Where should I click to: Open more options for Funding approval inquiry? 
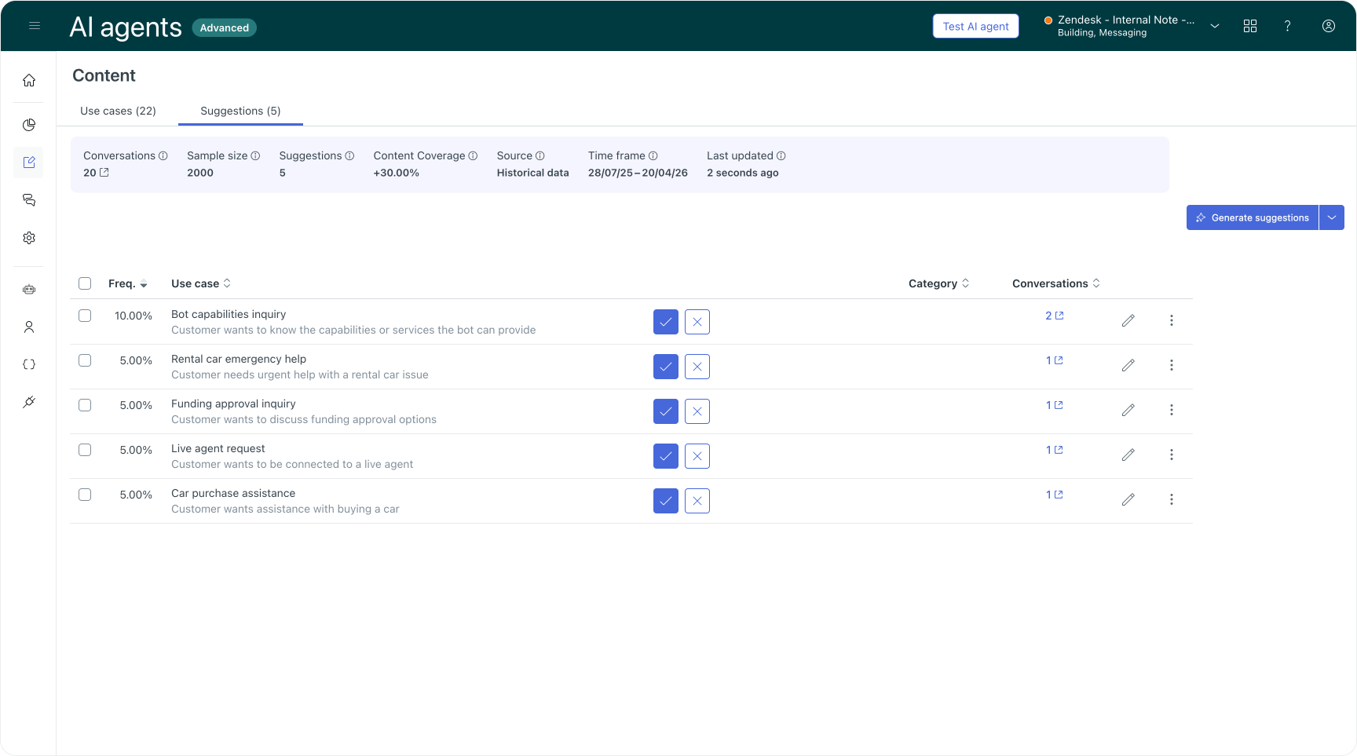tap(1172, 410)
